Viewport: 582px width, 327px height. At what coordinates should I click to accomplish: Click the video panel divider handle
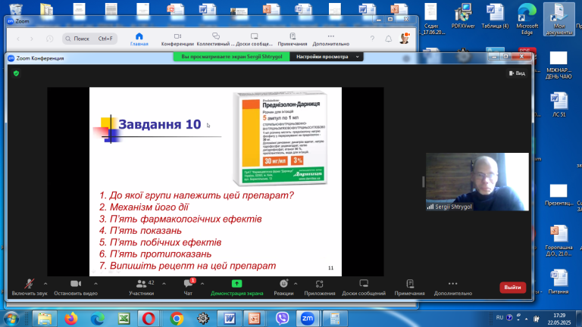(423, 182)
